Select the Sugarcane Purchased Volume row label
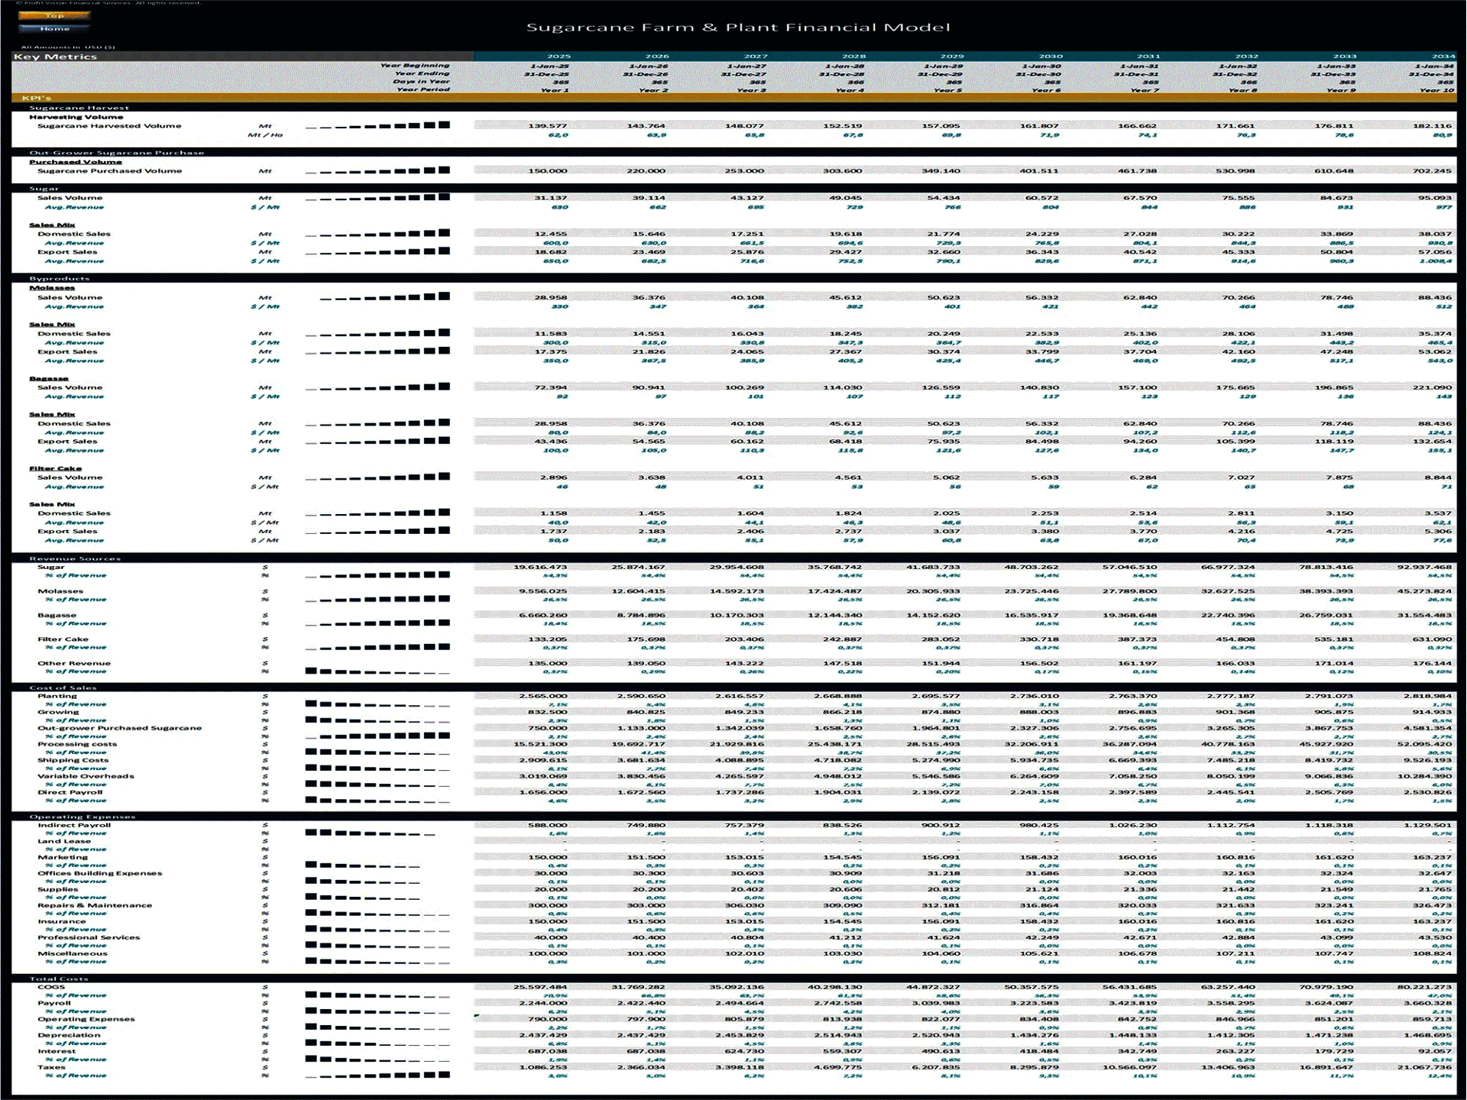The image size is (1467, 1100). pos(109,171)
